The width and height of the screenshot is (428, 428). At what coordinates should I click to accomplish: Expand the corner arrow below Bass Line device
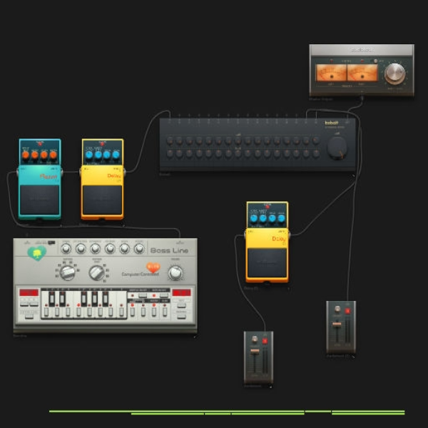195,337
